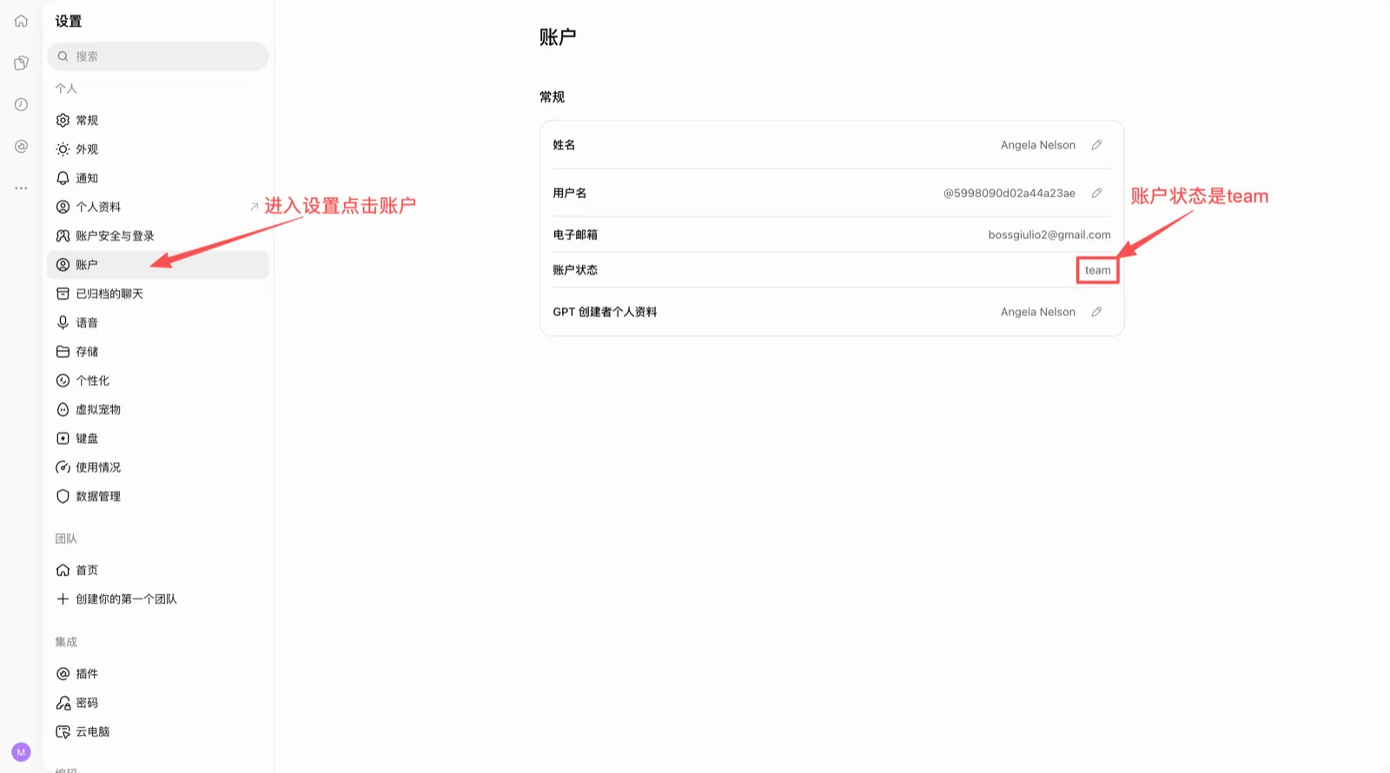The height and width of the screenshot is (773, 1390).
Task: Click the @ mentions icon in left rail
Action: [x=21, y=146]
